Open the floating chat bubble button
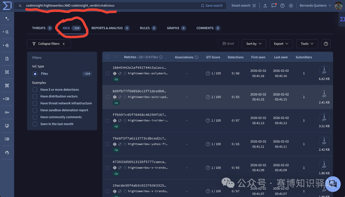This screenshot has height=197, width=345. point(333,184)
